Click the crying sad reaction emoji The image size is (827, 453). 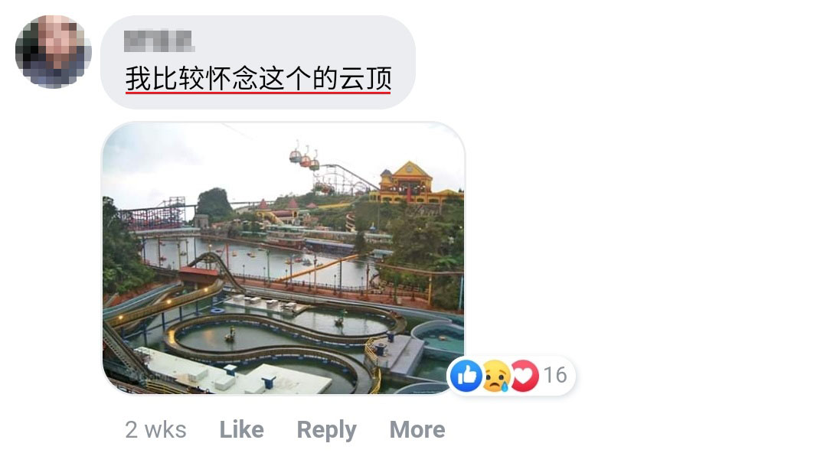(495, 376)
